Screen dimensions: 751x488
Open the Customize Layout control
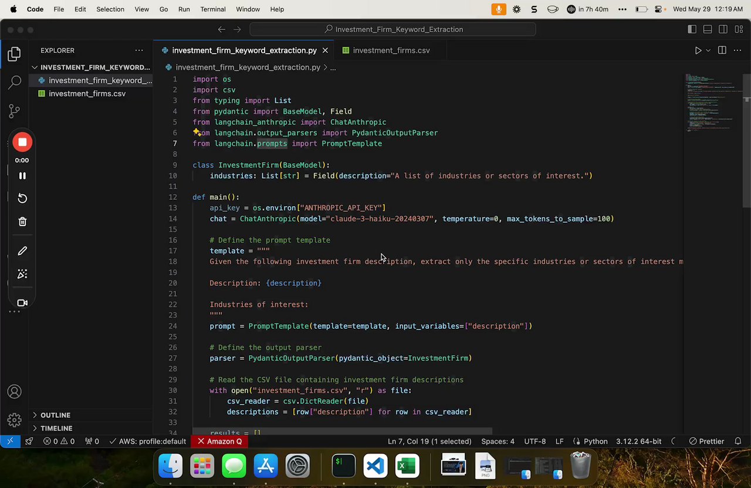point(738,29)
